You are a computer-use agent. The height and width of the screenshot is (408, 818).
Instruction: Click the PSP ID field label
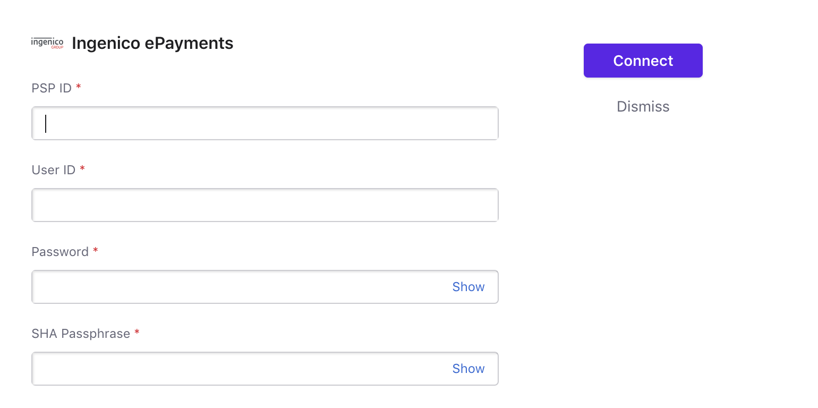coord(52,88)
